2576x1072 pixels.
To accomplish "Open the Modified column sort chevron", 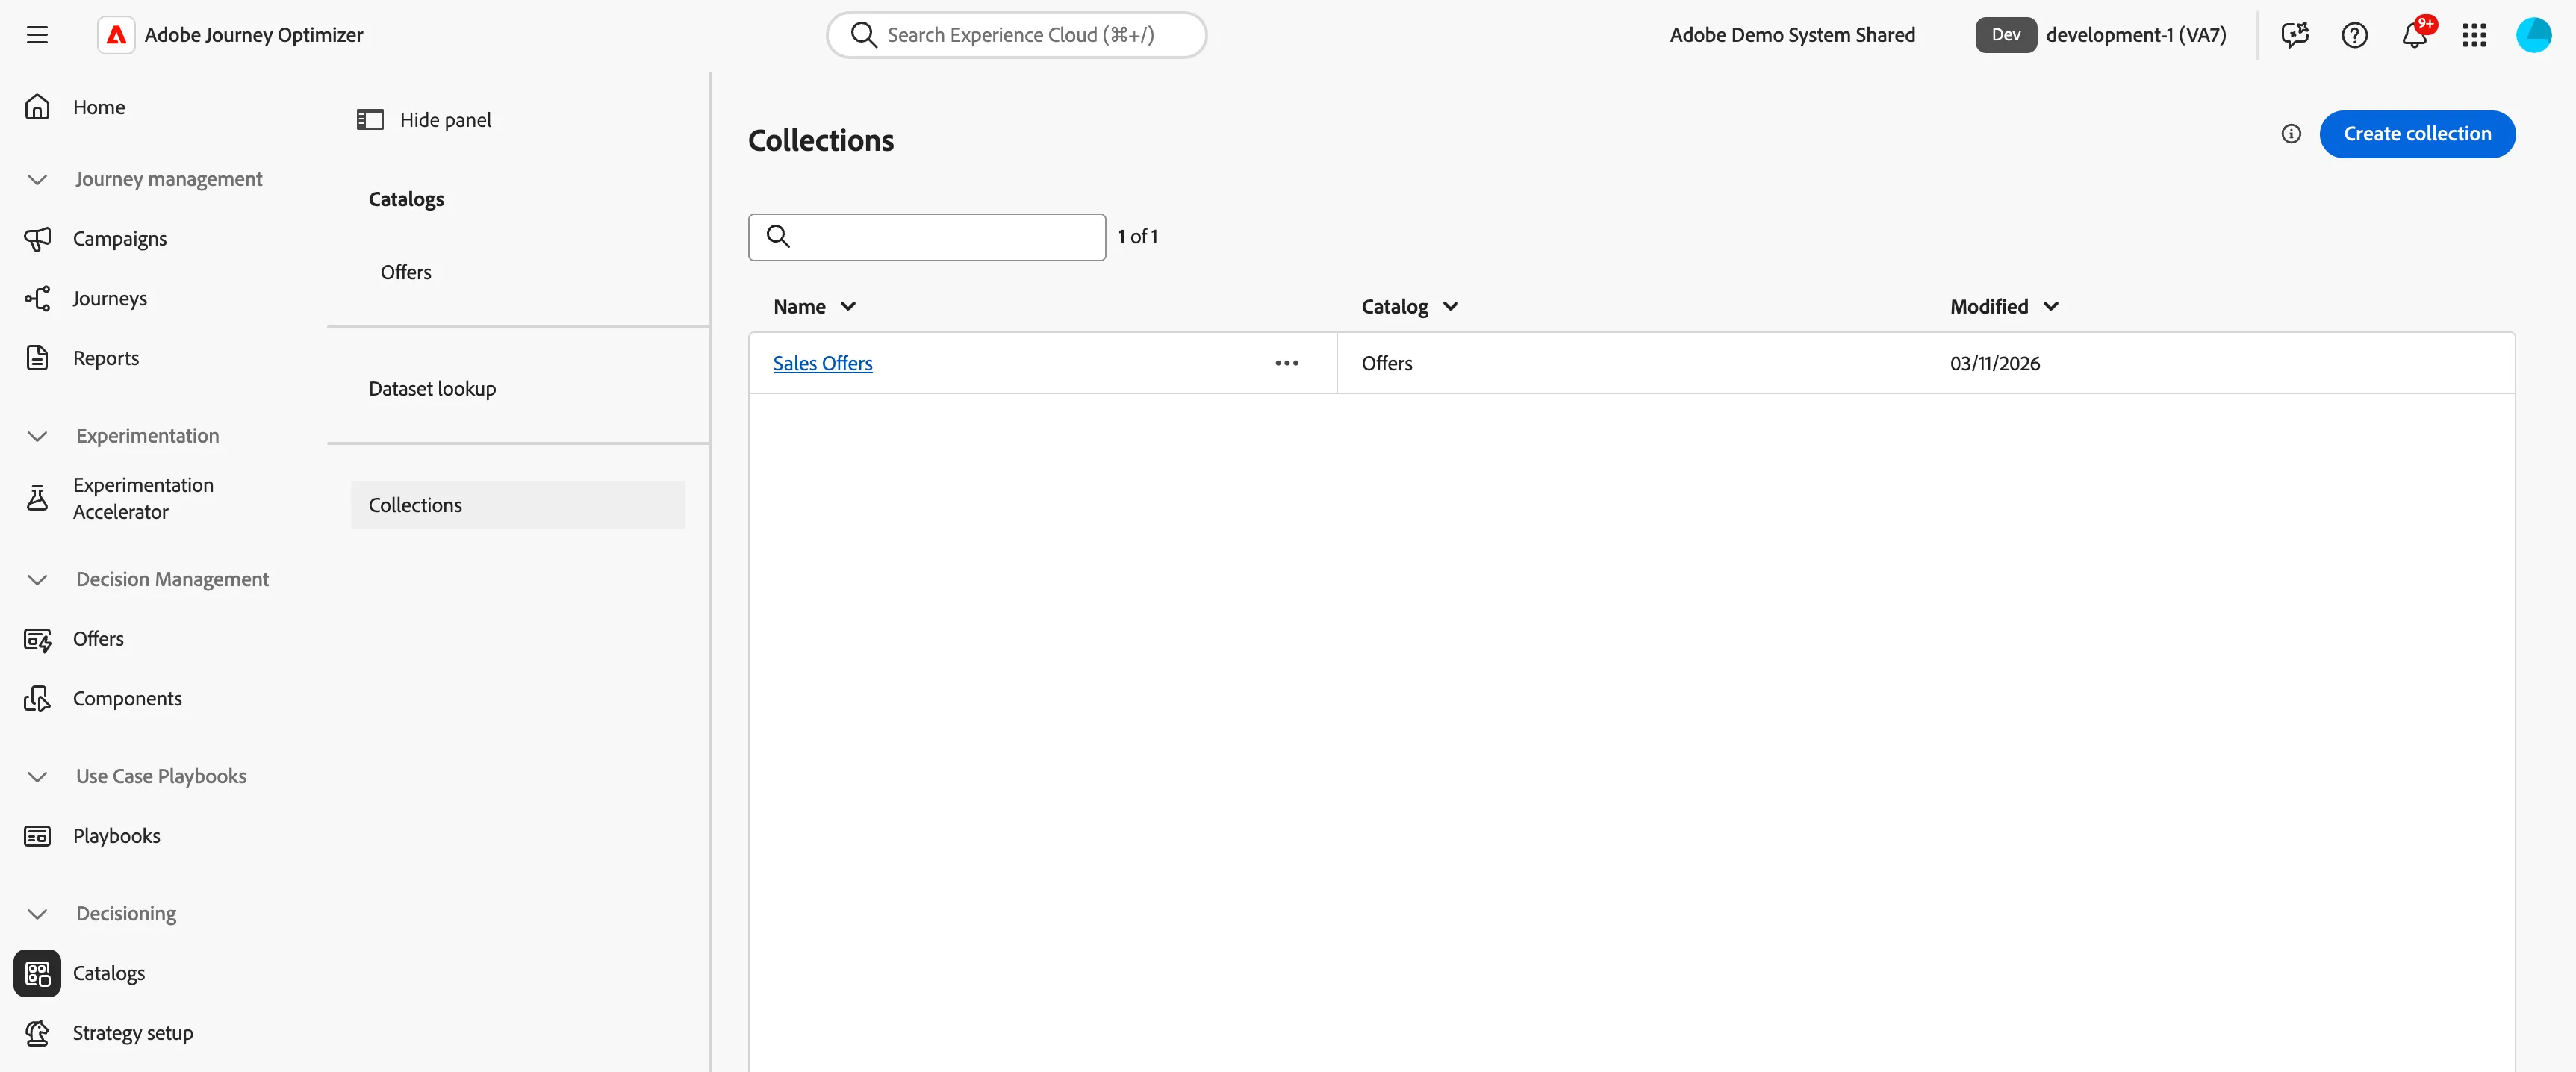I will 2051,307.
